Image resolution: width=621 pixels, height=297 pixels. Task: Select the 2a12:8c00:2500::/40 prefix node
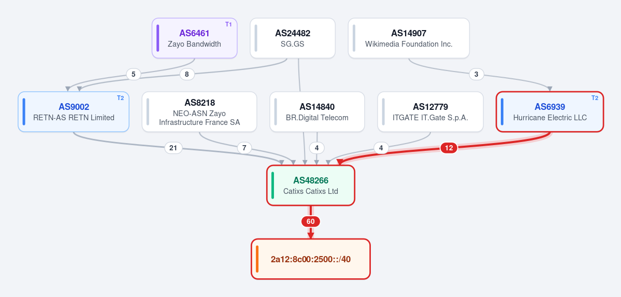point(311,259)
